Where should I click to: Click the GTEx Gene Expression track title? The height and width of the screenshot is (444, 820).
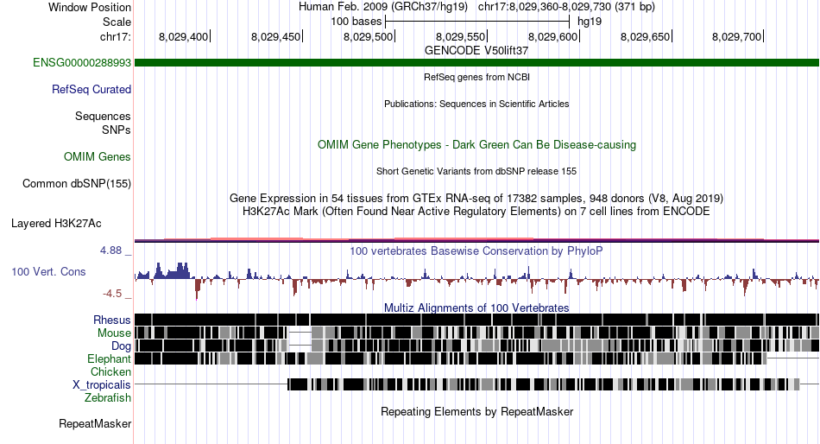(x=476, y=199)
